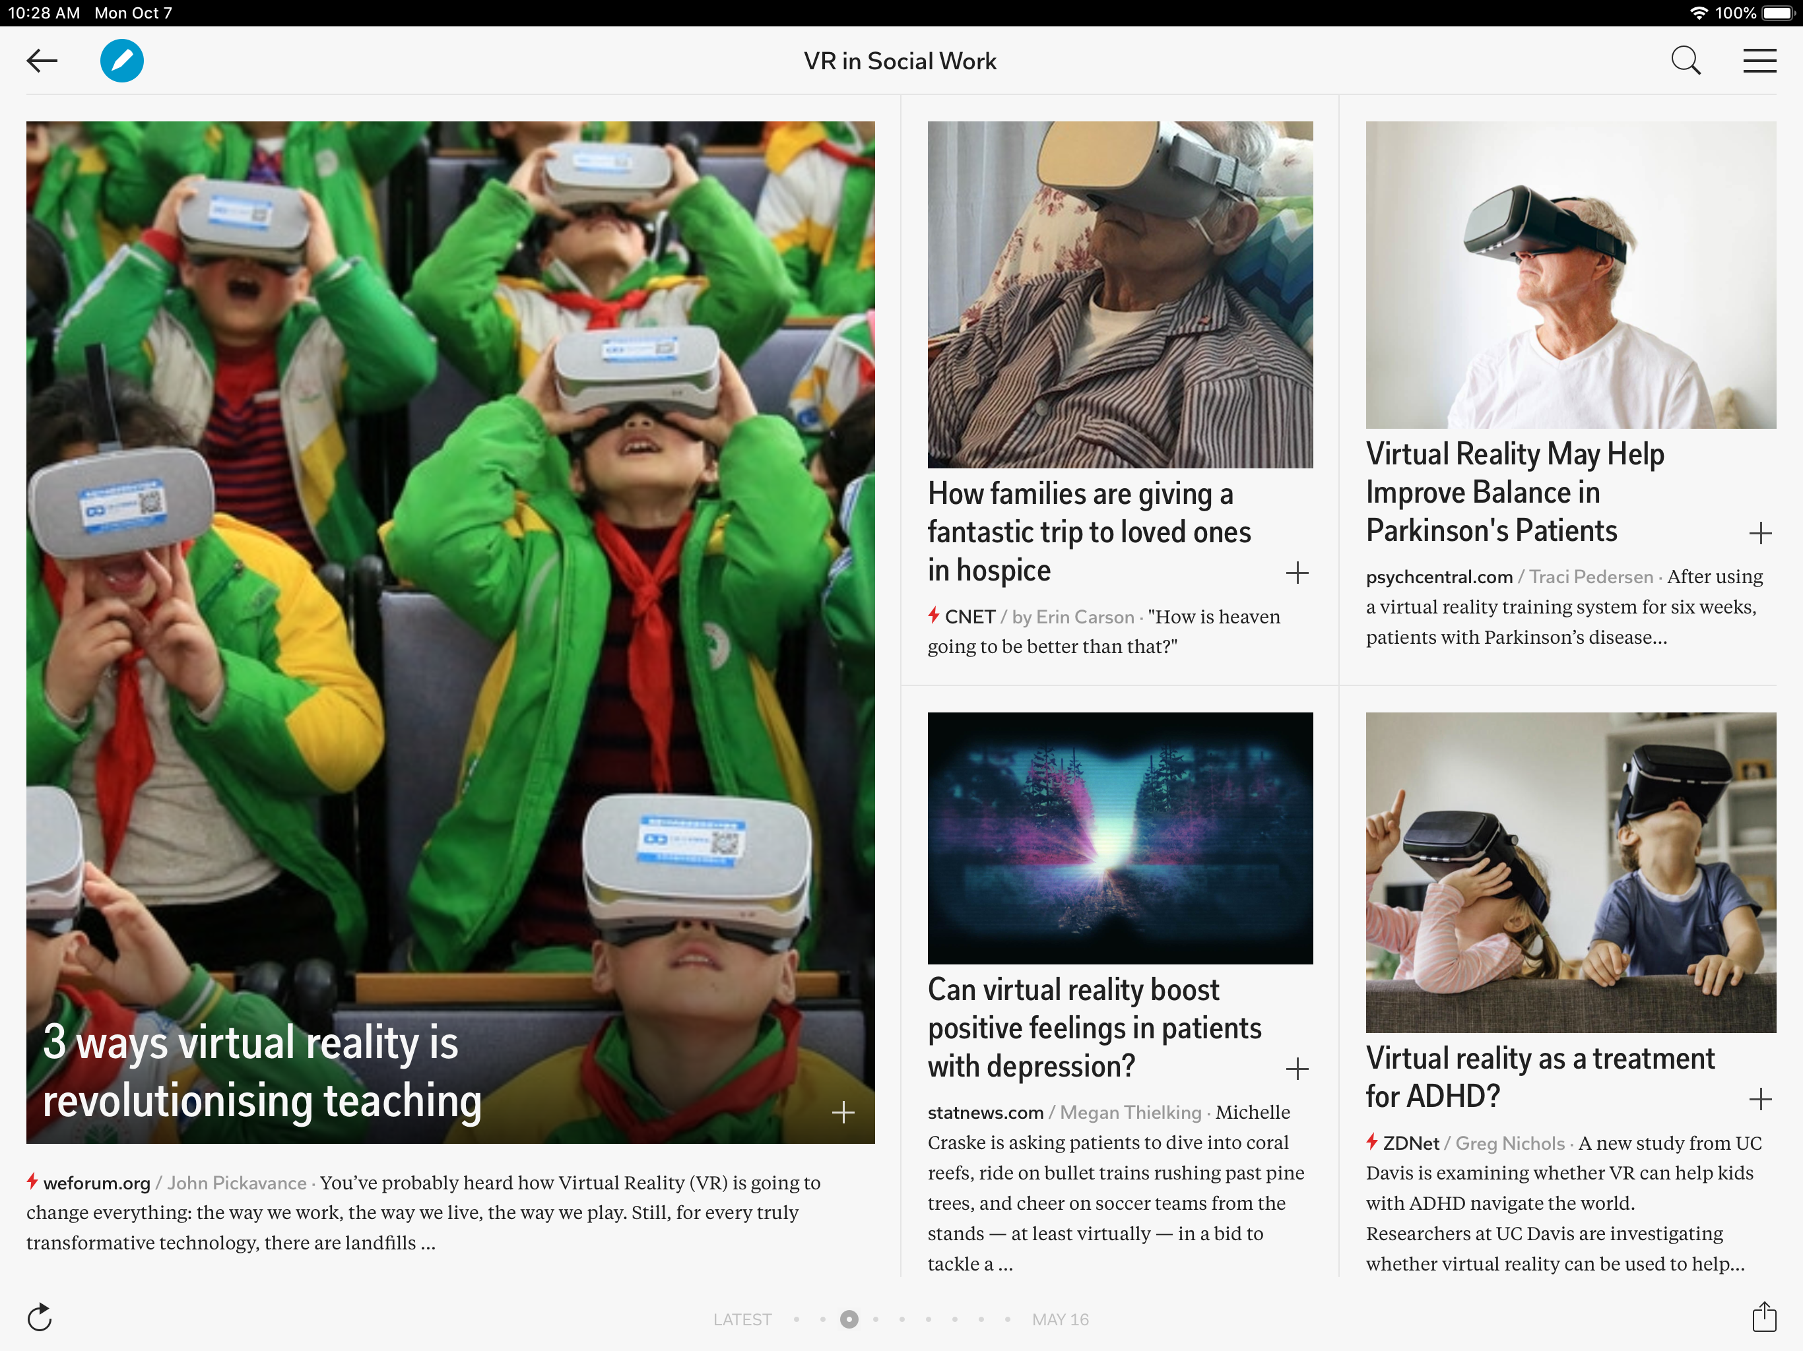Open the CNET source link
Screen dimensions: 1803x1351
click(969, 617)
